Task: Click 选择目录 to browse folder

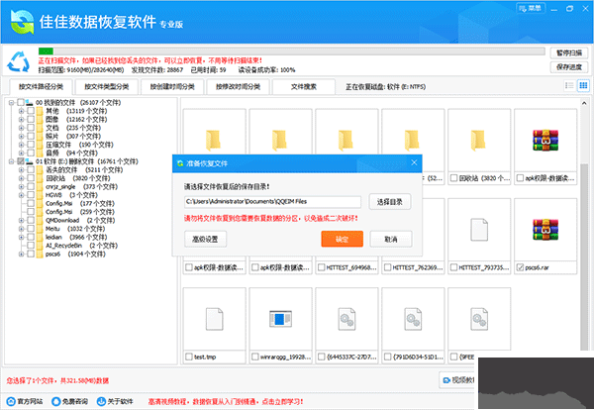Action: pyautogui.click(x=390, y=201)
